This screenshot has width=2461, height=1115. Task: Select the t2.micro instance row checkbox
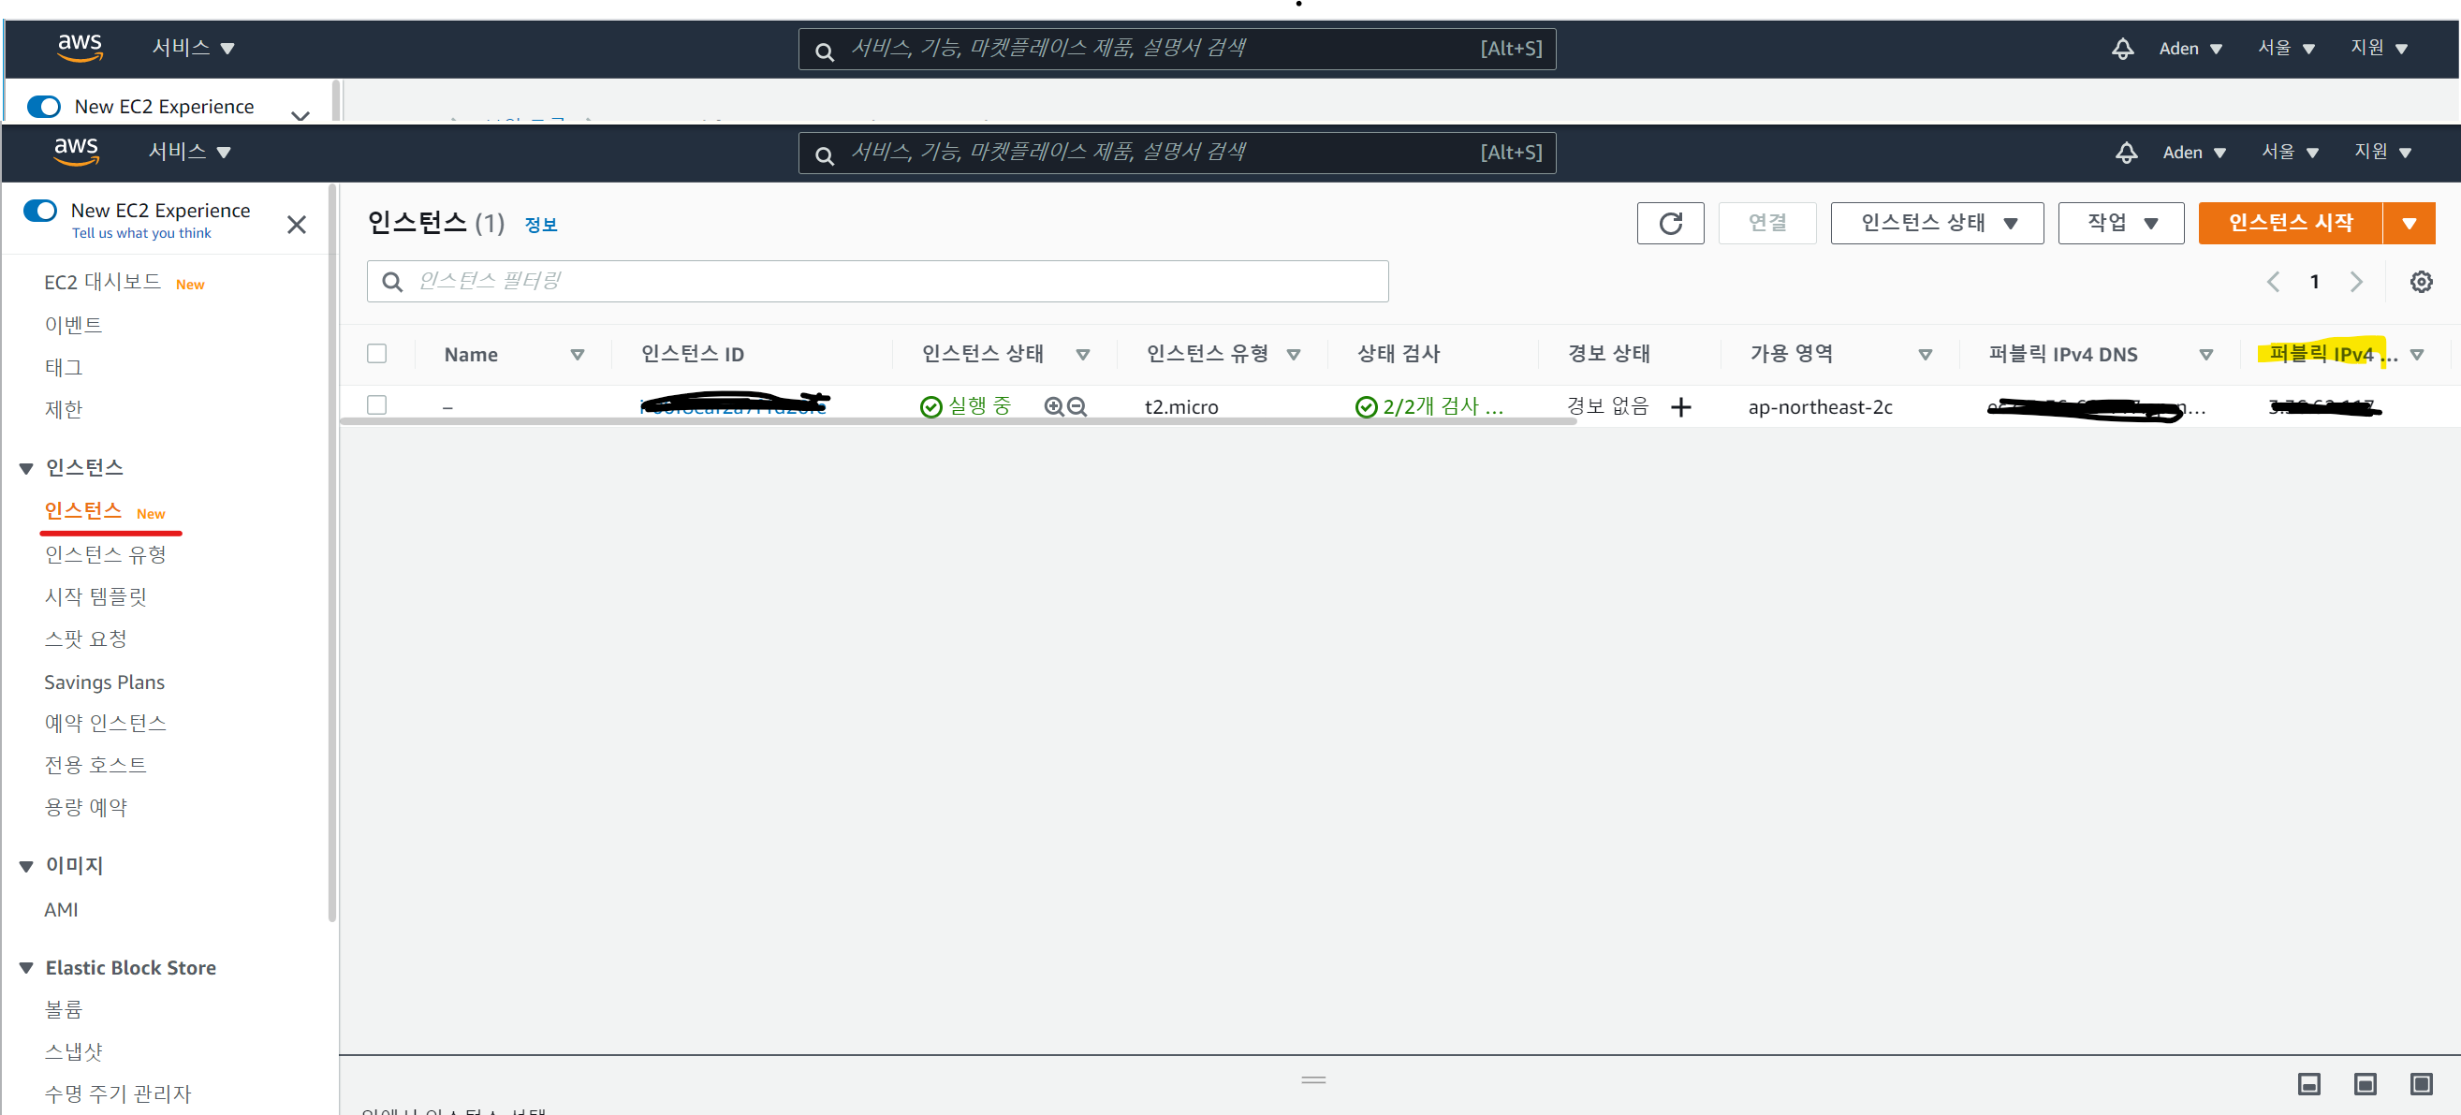click(377, 405)
